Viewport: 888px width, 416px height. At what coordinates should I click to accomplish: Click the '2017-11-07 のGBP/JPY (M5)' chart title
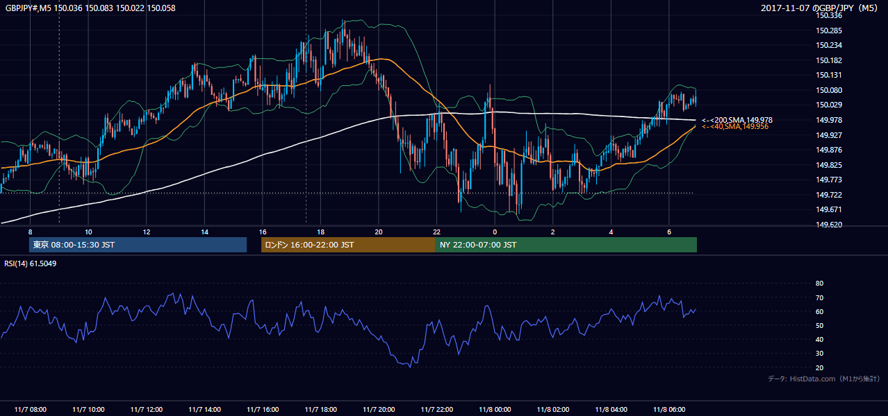click(x=819, y=8)
